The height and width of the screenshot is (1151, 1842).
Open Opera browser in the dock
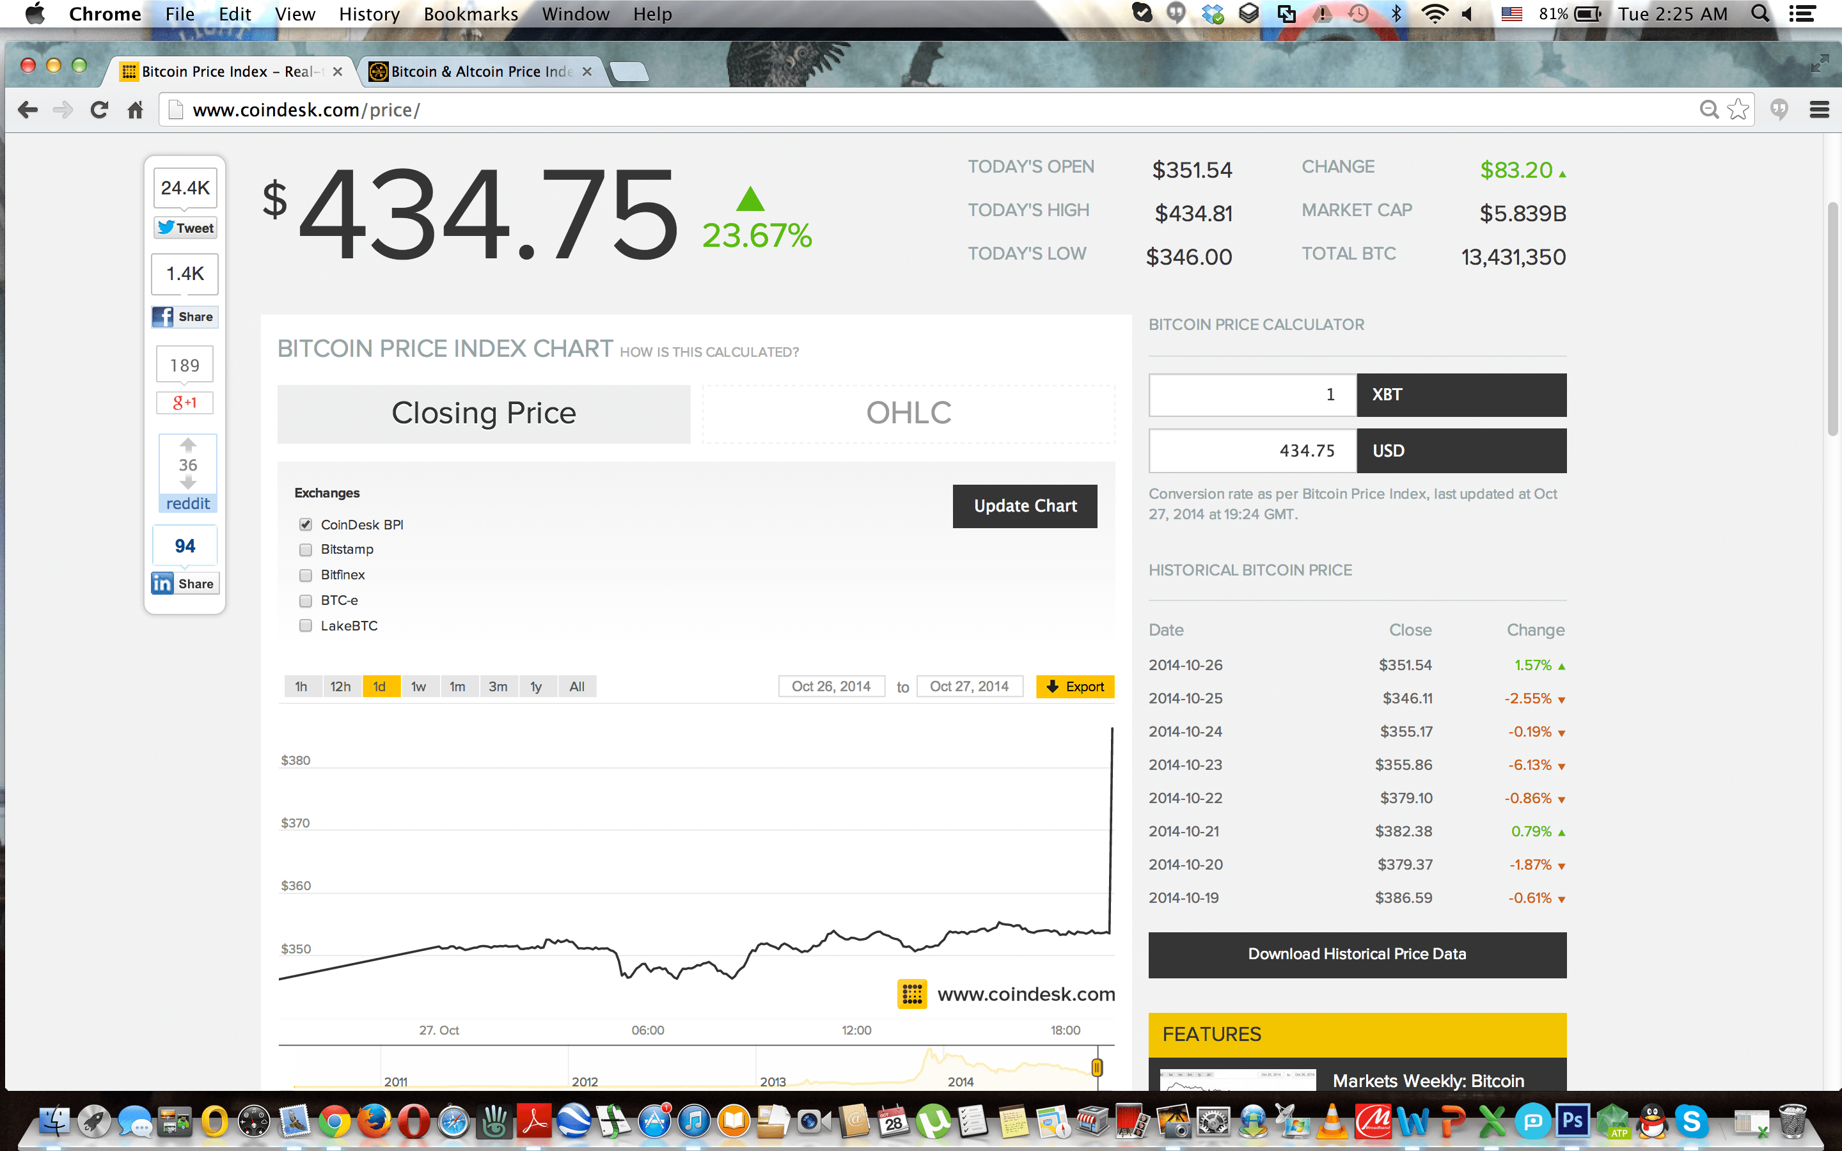point(414,1122)
